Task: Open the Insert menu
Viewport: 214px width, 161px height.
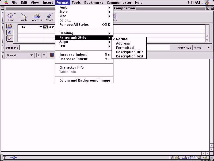Action: 48,2
